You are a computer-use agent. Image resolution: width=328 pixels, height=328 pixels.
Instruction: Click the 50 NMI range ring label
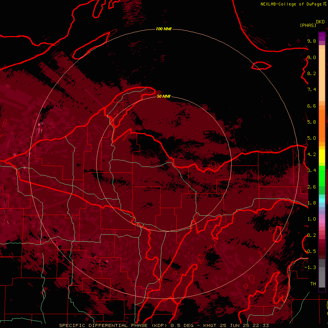coord(164,96)
